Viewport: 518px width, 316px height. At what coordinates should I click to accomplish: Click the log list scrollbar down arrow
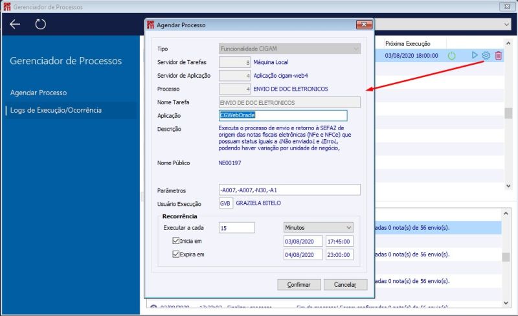(x=506, y=303)
